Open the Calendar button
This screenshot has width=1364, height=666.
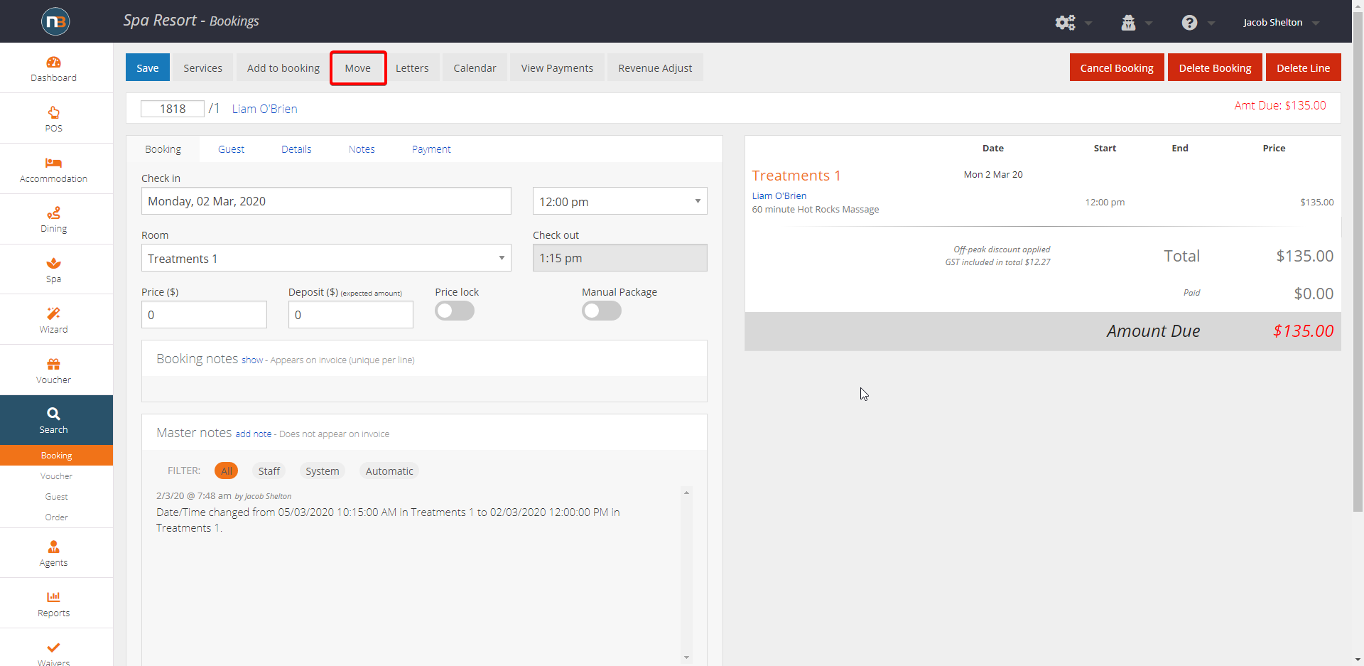475,68
